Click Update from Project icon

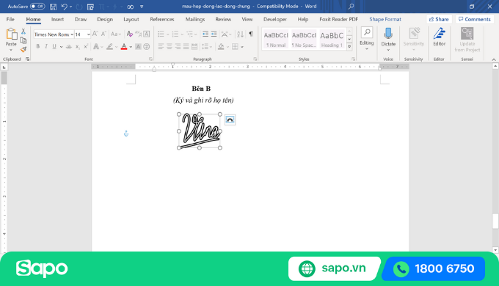[x=467, y=34]
